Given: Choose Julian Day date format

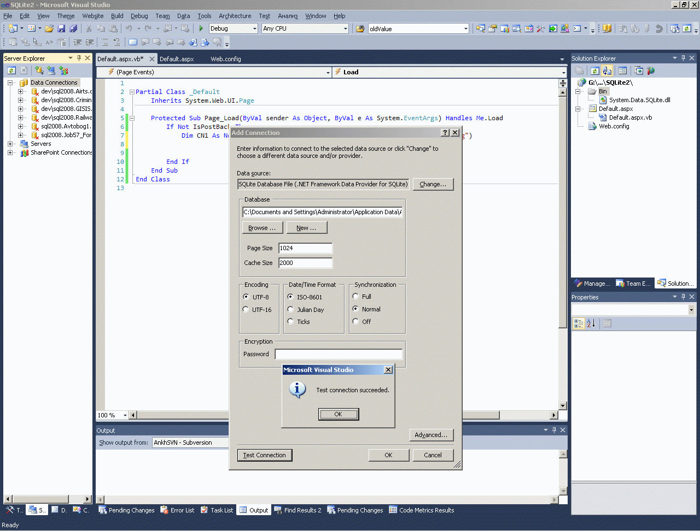Looking at the screenshot, I should click(290, 310).
